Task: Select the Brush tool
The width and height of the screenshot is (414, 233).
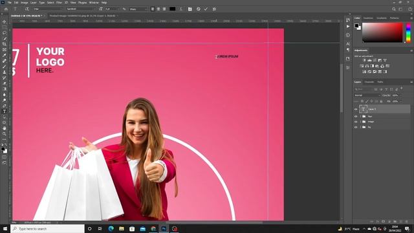Action: coord(5,66)
